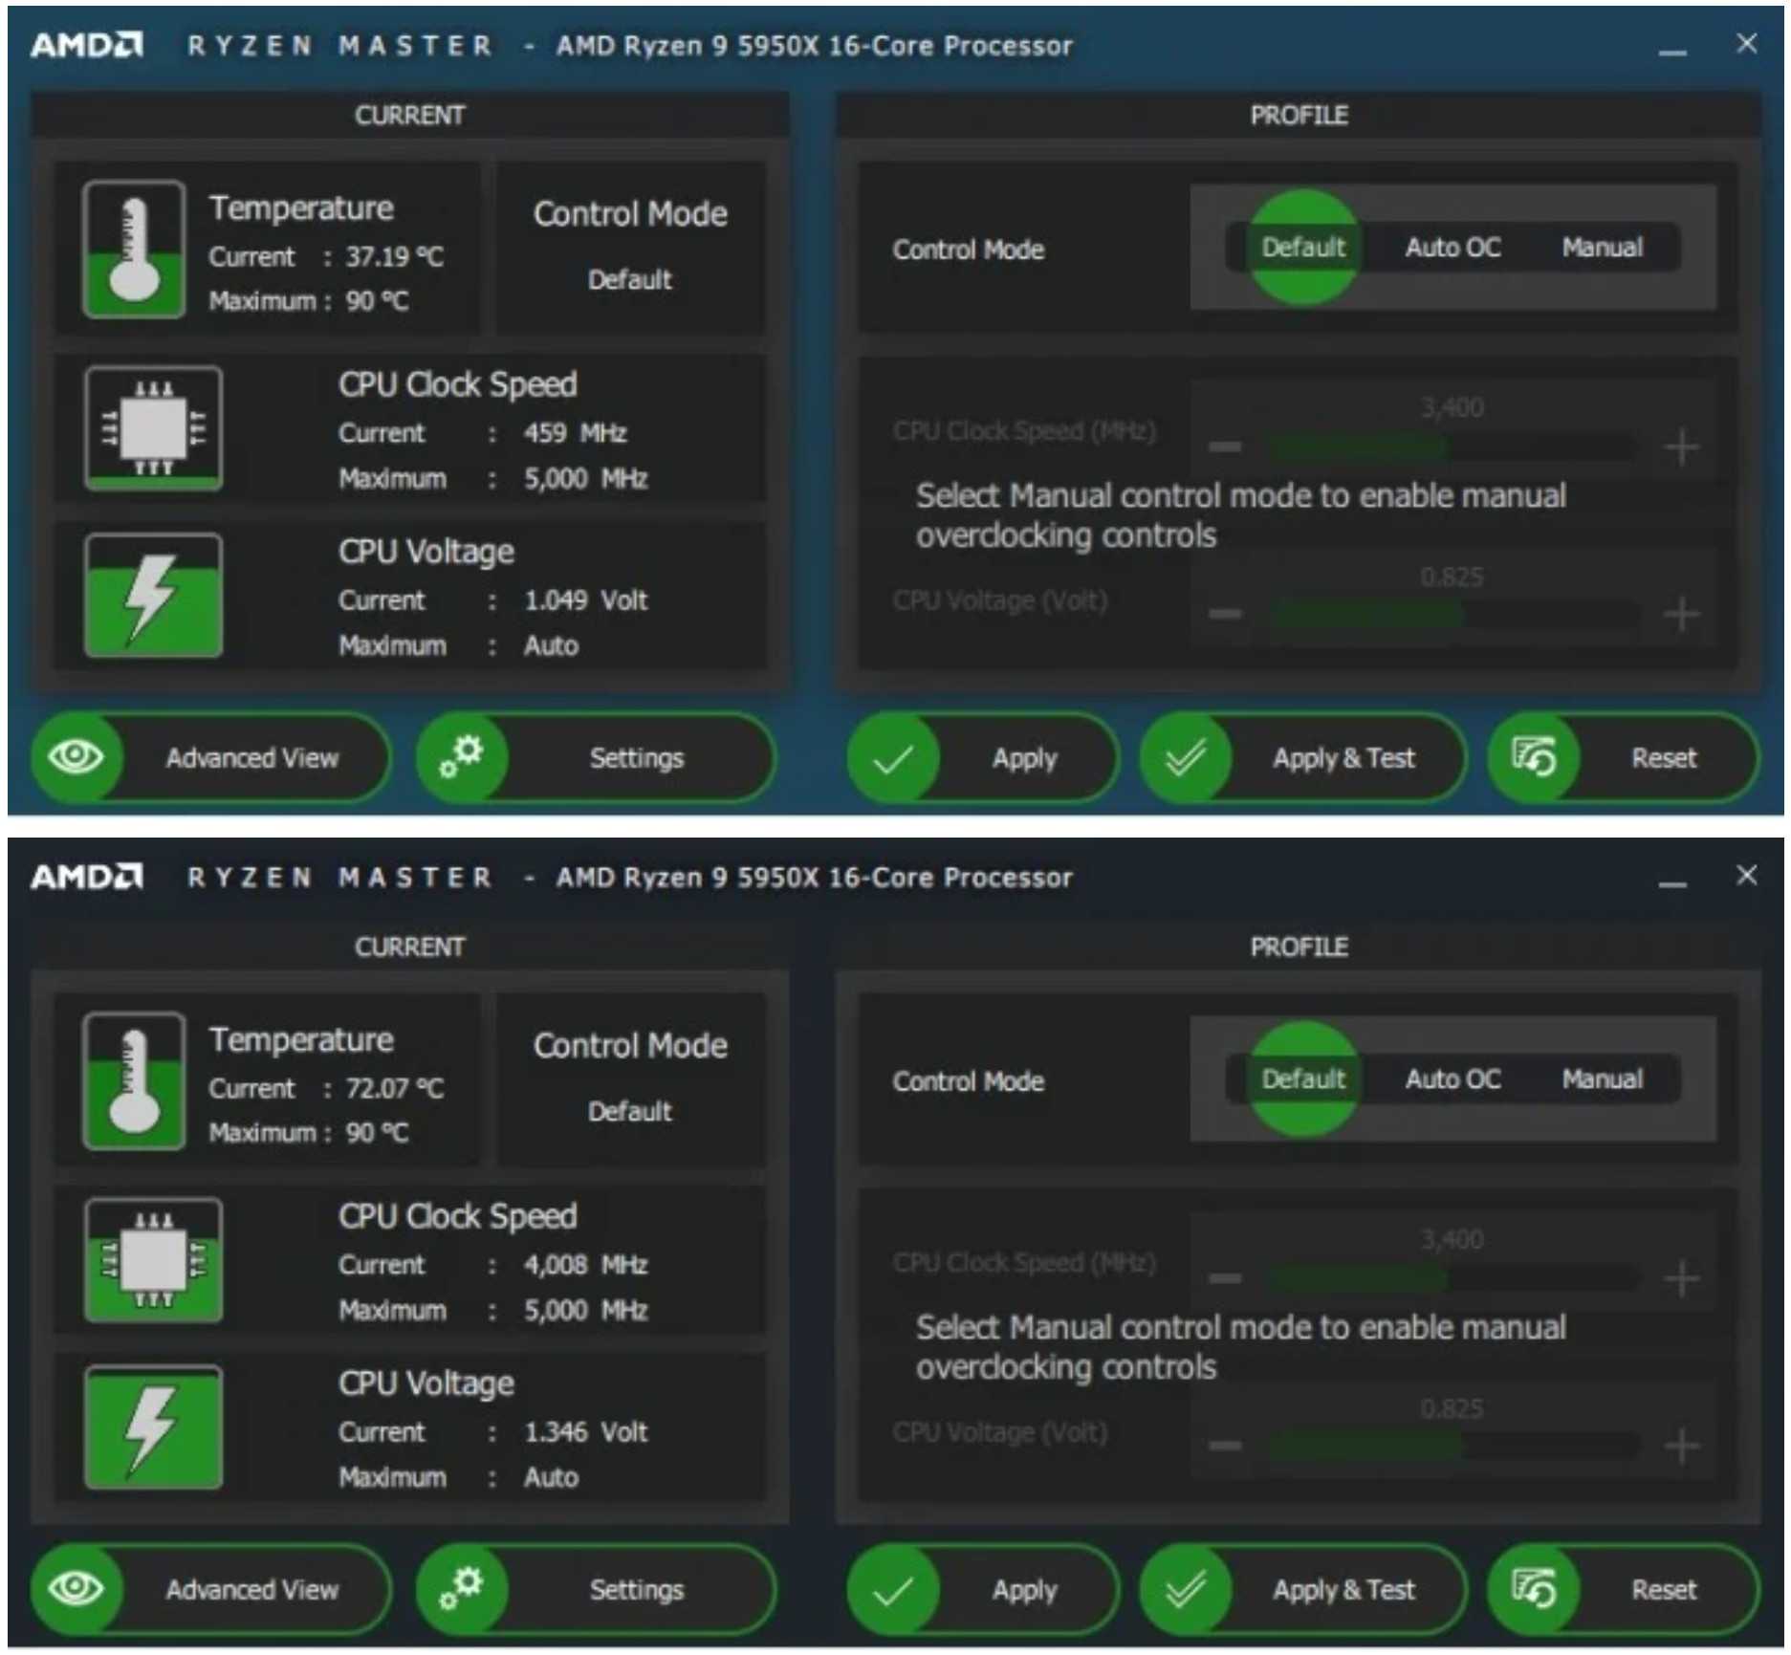Select Manual control mode in the 37.19 °C window

pos(1602,248)
